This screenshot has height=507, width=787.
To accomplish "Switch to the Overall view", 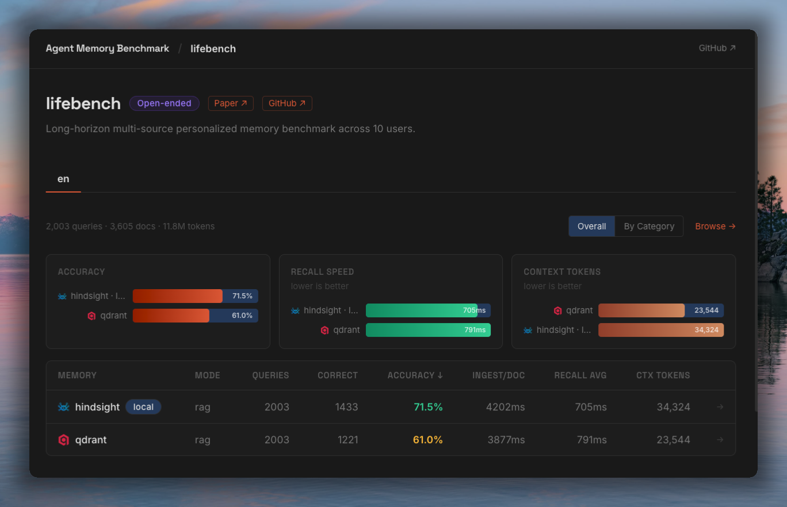I will [x=591, y=226].
